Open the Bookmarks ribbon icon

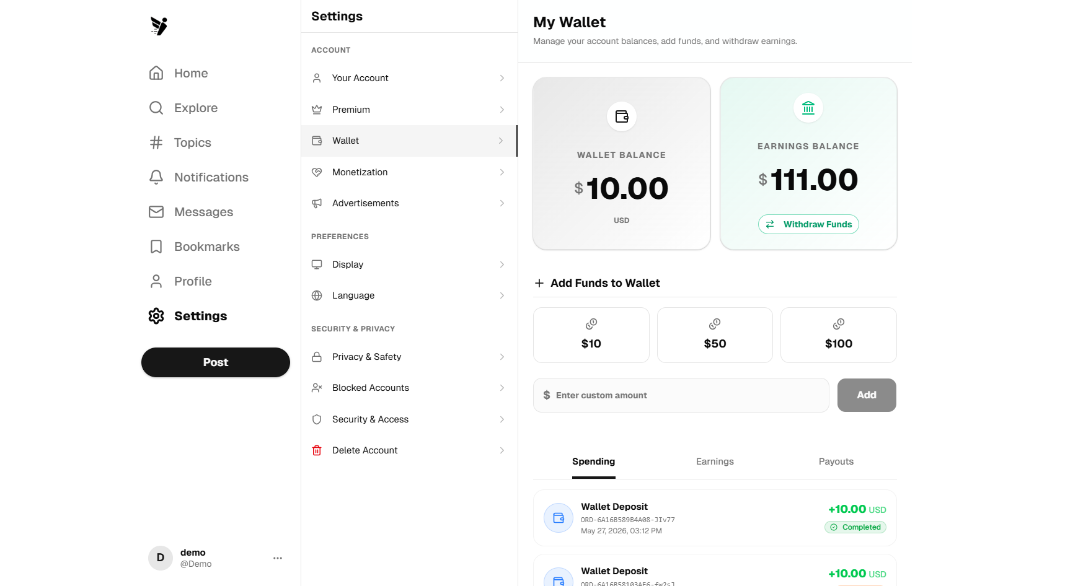click(156, 247)
